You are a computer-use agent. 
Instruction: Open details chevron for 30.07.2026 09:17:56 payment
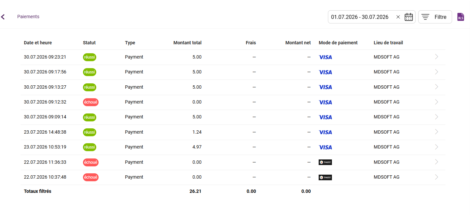(436, 72)
